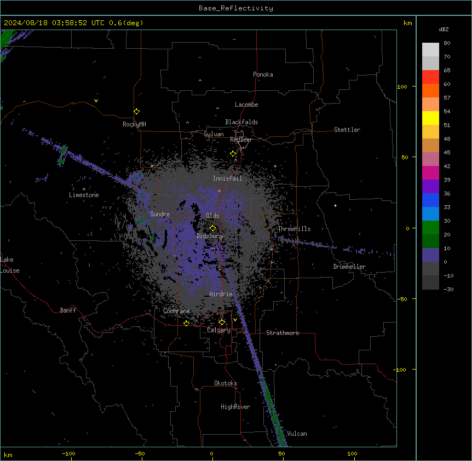Click the light gray 70-80 dBZ swatch
The height and width of the screenshot is (461, 472).
[430, 50]
